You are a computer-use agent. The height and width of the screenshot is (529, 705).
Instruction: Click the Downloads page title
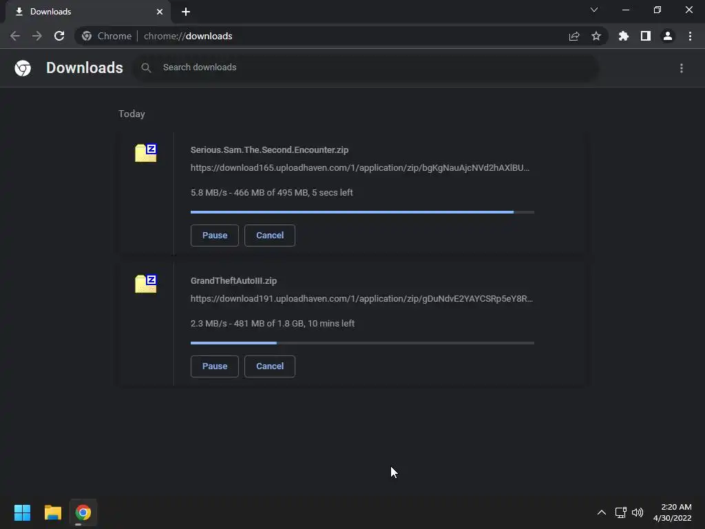pos(85,68)
